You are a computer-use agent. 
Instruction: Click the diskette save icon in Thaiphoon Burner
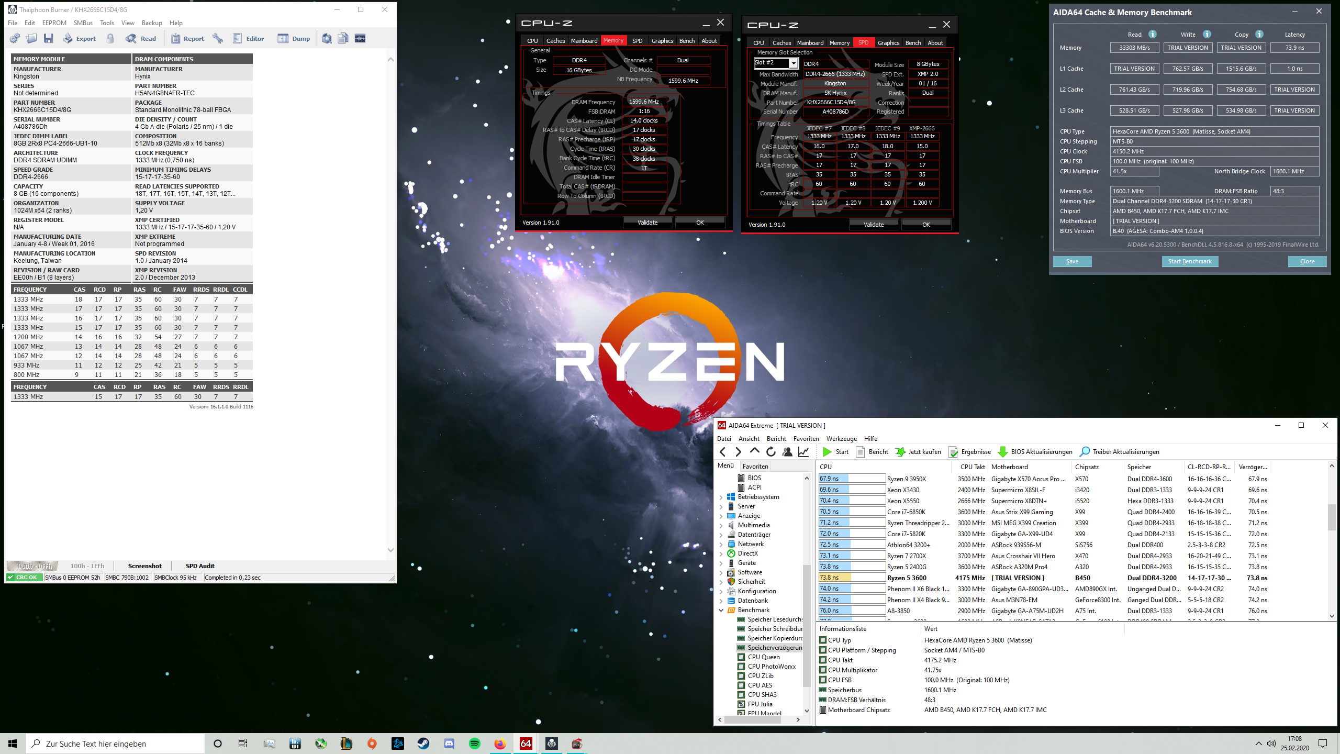tap(49, 38)
